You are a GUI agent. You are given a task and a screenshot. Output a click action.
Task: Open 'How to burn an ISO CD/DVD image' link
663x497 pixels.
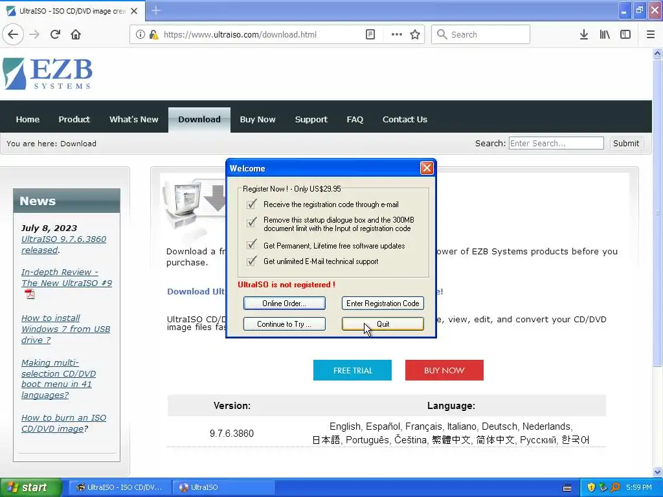click(x=63, y=423)
